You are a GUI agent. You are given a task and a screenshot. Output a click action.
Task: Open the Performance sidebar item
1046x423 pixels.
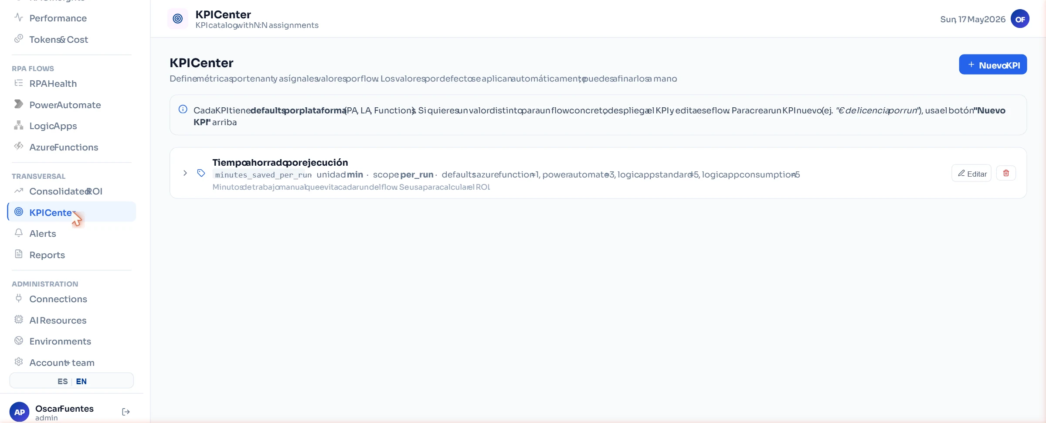(71, 18)
